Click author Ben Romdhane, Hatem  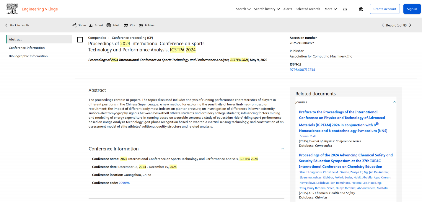[x=346, y=183]
